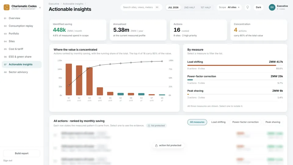This screenshot has width=293, height=165.
Task: Select All measures filter chip
Action: coord(197,122)
